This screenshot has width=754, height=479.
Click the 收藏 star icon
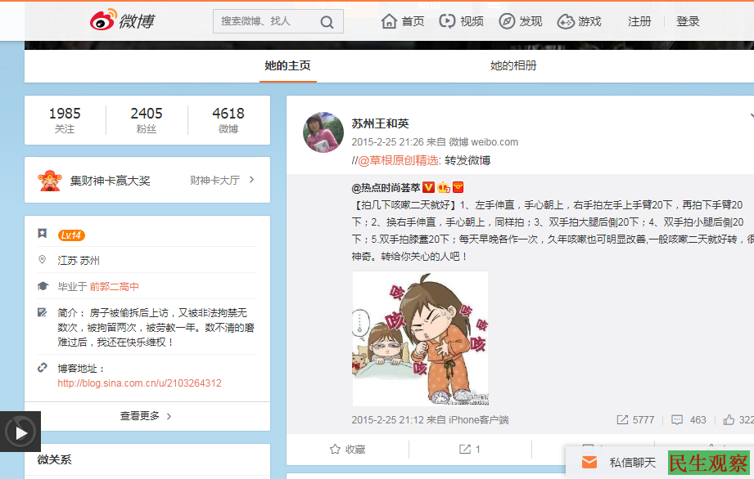[335, 449]
